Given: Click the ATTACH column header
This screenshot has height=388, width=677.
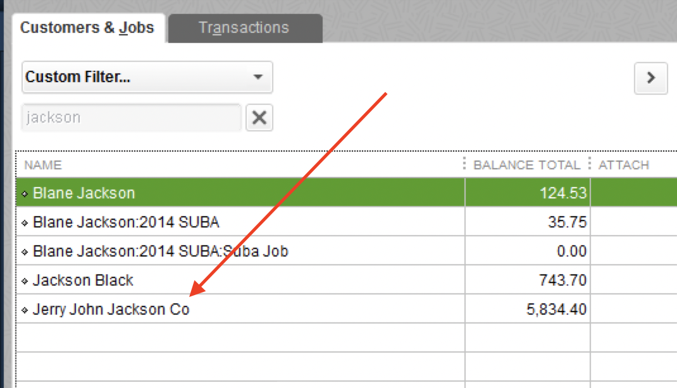Looking at the screenshot, I should coord(624,164).
